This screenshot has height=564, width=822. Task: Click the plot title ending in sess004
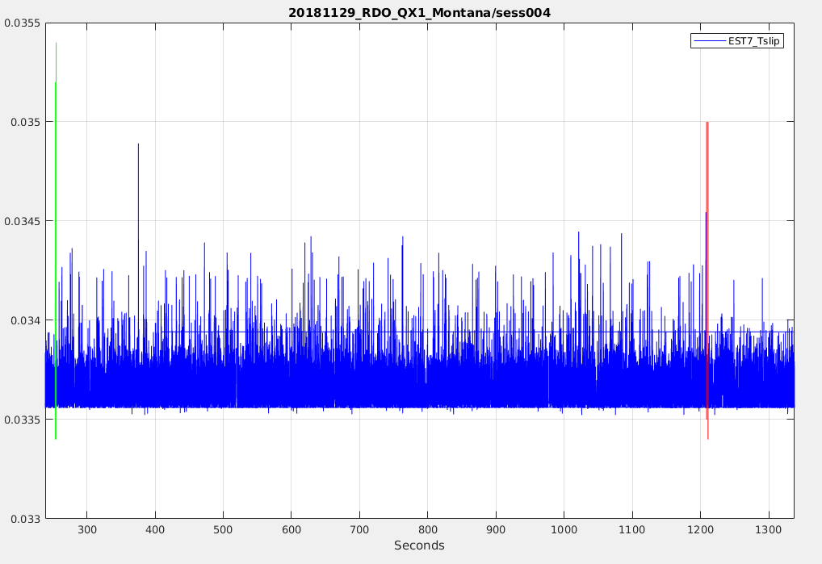[419, 13]
